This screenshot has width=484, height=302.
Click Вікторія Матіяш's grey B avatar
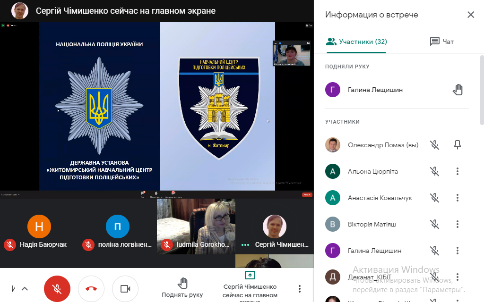tap(333, 224)
